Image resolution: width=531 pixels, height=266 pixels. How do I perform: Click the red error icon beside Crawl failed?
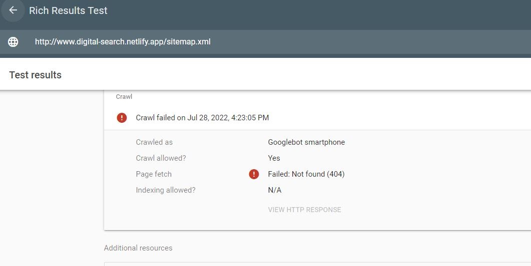(122, 118)
